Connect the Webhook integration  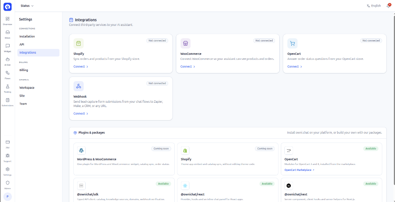click(81, 114)
